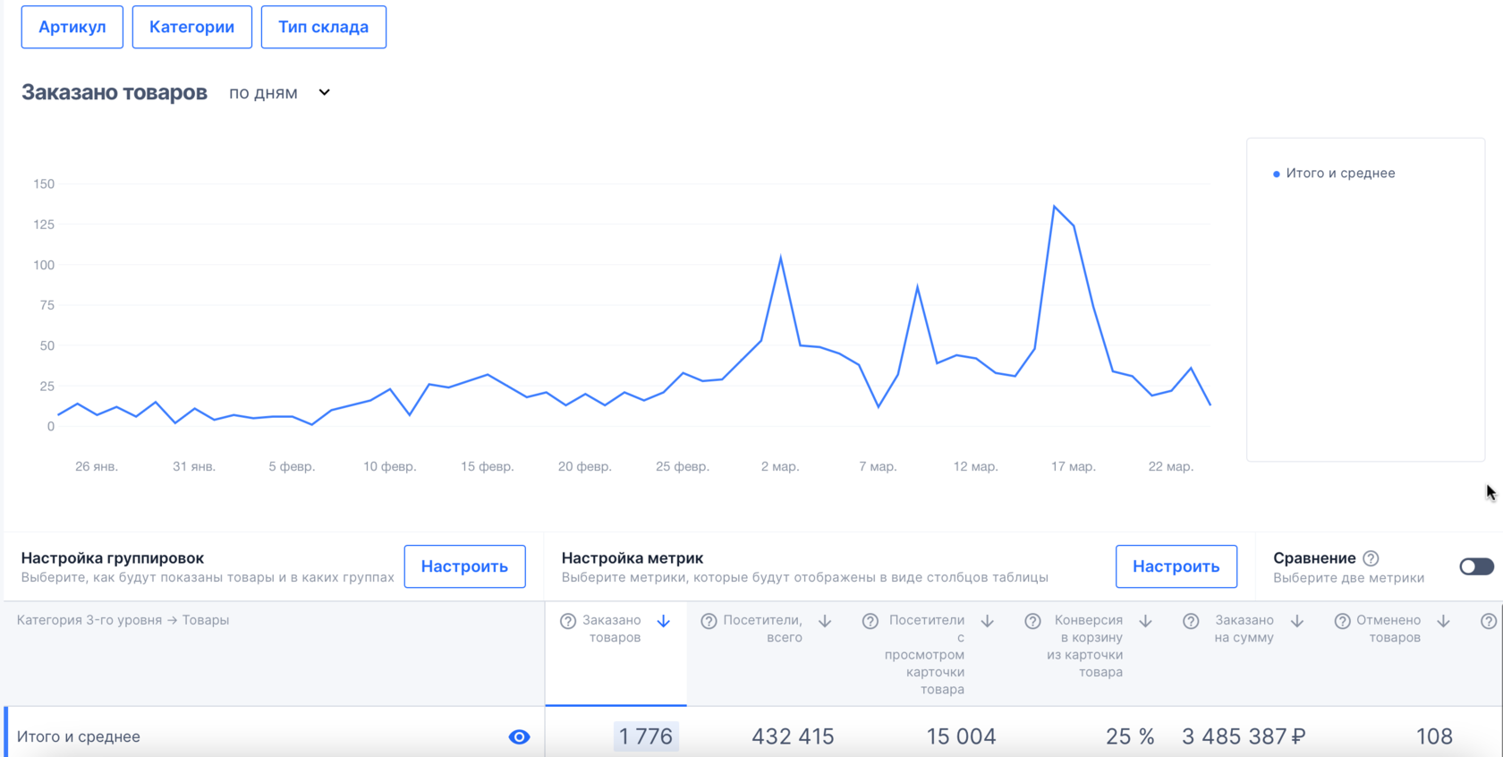Open the Артикул filter tab
Image resolution: width=1503 pixels, height=757 pixels.
point(72,27)
